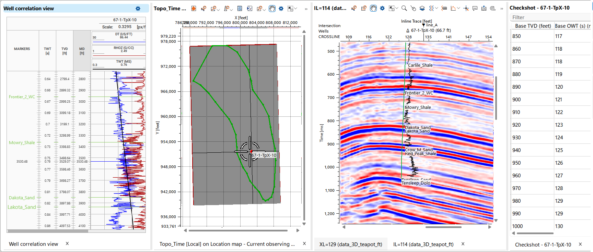Switch to XL=129 (data_3D_teapot_ft) tab

tap(350, 244)
